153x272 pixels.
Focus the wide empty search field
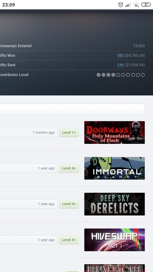(x=72, y=109)
